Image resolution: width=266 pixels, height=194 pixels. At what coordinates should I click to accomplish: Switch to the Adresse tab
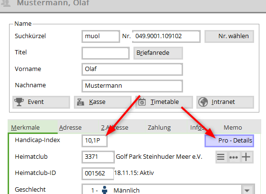(x=70, y=128)
